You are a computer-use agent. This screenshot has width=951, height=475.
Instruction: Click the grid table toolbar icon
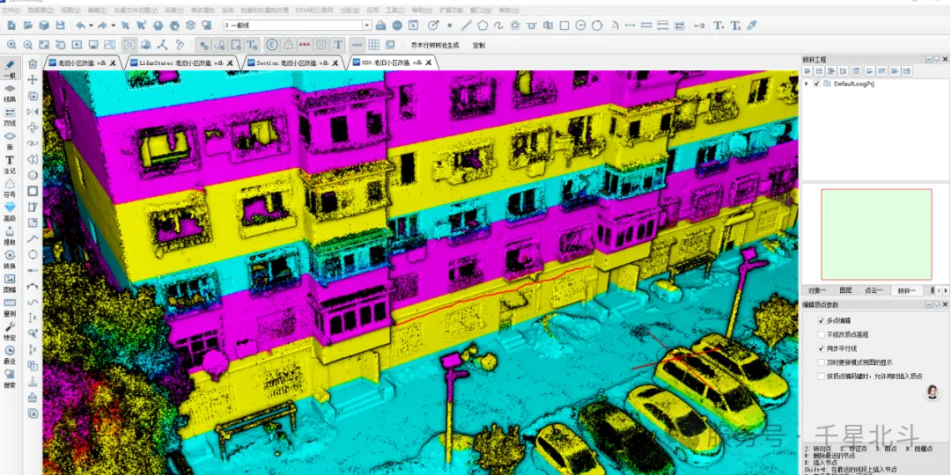pyautogui.click(x=373, y=45)
